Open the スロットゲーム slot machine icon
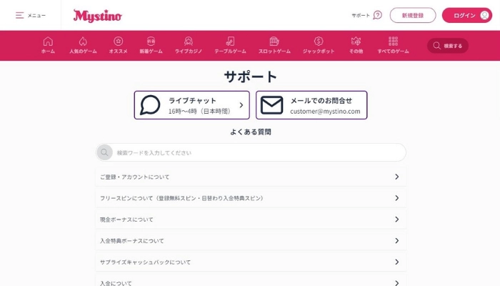The height and width of the screenshot is (286, 500). click(274, 41)
